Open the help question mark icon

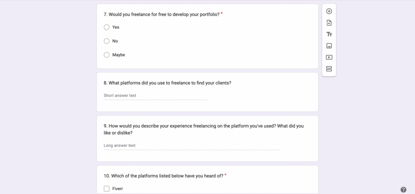pyautogui.click(x=403, y=190)
